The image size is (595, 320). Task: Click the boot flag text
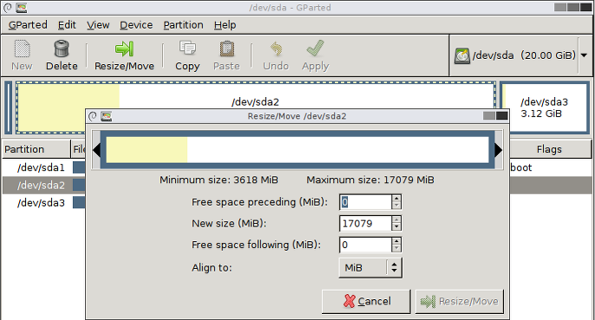tap(521, 167)
